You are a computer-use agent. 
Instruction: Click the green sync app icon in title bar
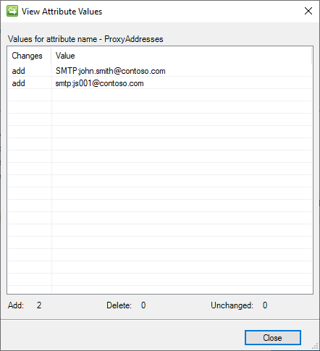click(12, 11)
